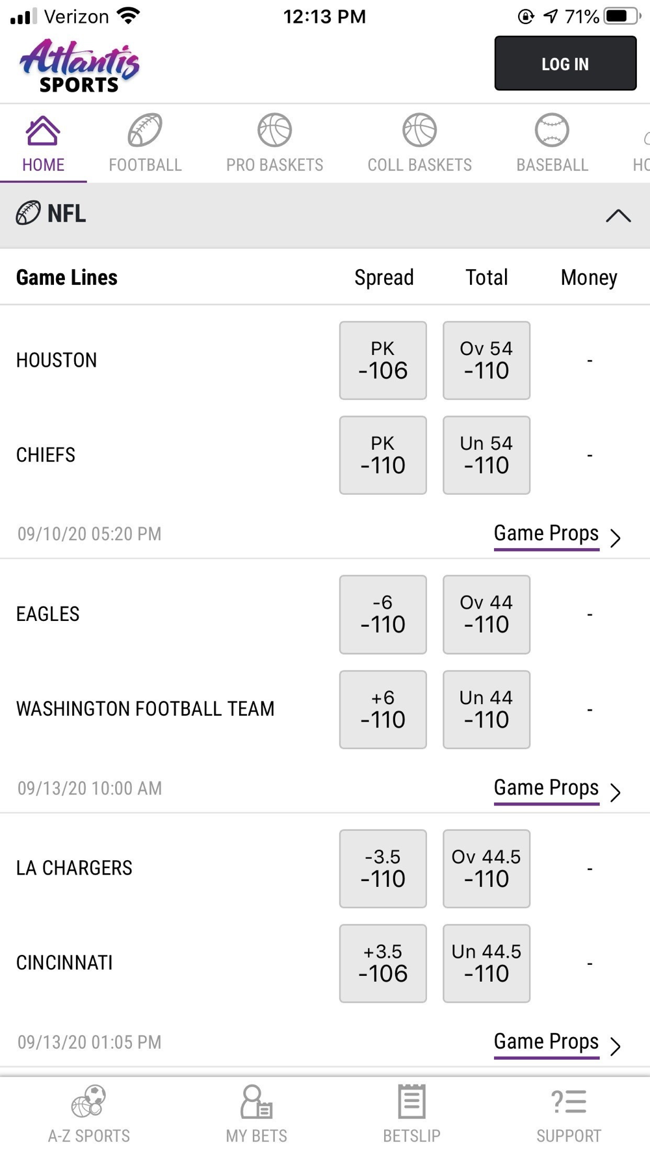Choose LA Chargers Over 44.5 total

tap(486, 869)
